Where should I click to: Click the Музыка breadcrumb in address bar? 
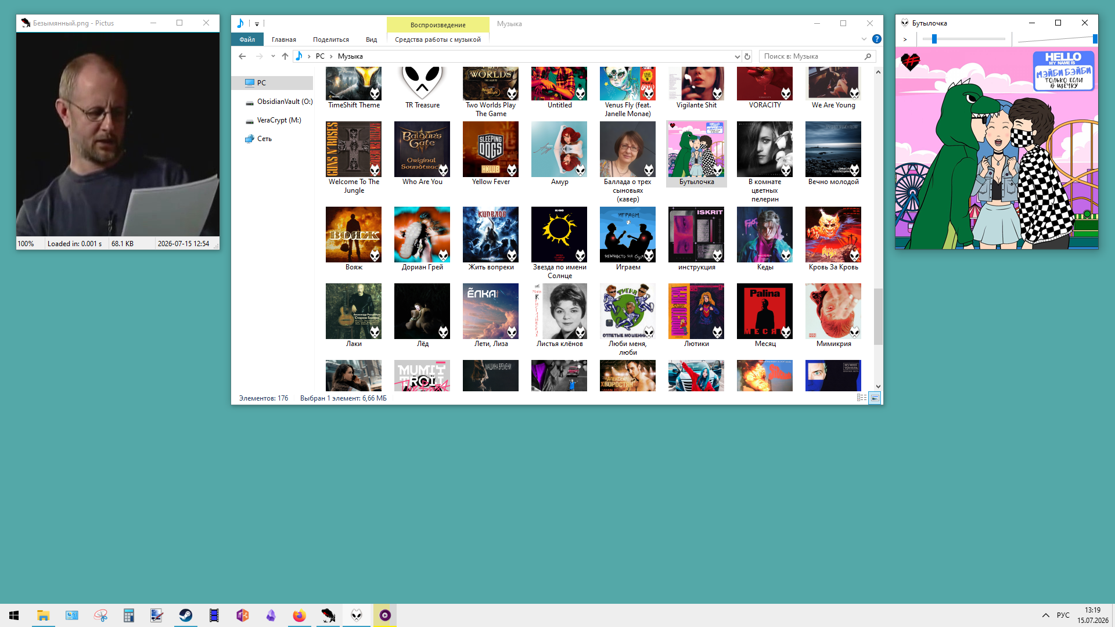[350, 56]
